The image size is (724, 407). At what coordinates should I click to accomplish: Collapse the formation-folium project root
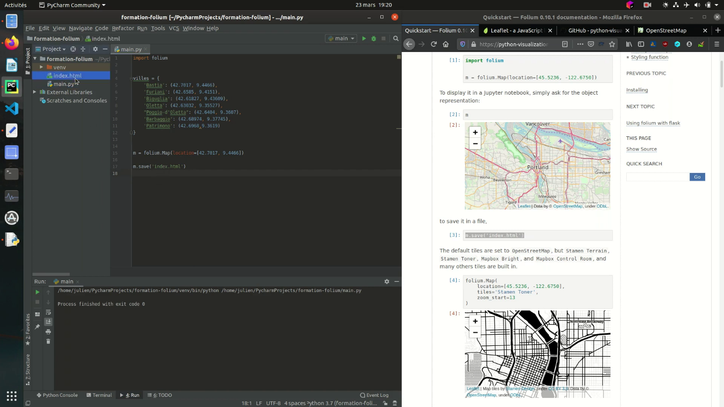[35, 59]
